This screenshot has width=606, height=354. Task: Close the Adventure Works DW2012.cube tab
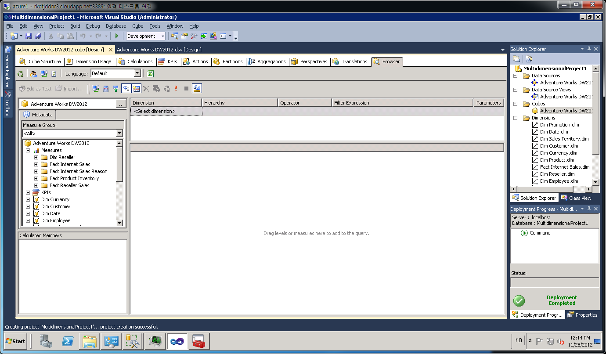pyautogui.click(x=110, y=50)
